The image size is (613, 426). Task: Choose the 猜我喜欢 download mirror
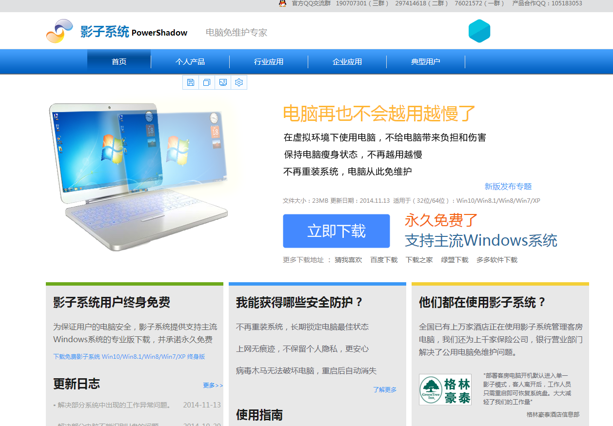point(348,260)
